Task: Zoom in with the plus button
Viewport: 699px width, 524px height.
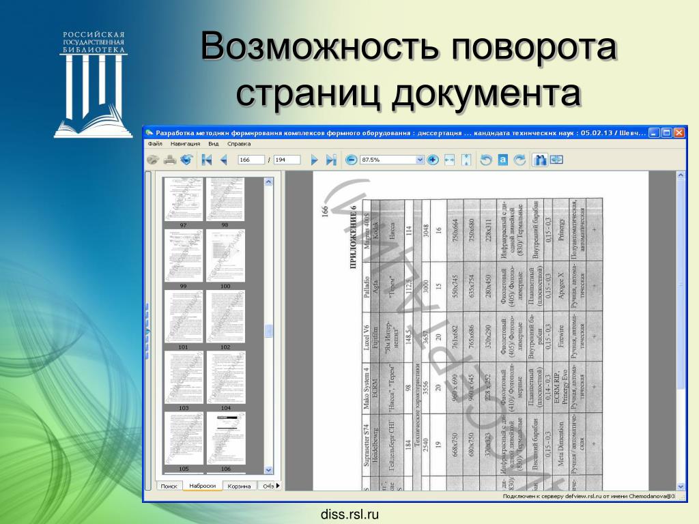Action: click(432, 160)
